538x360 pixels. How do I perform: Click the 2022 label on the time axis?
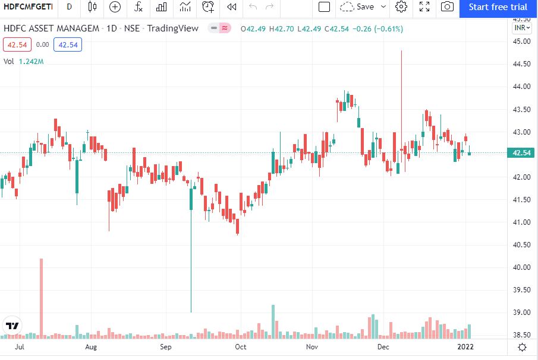tap(465, 347)
